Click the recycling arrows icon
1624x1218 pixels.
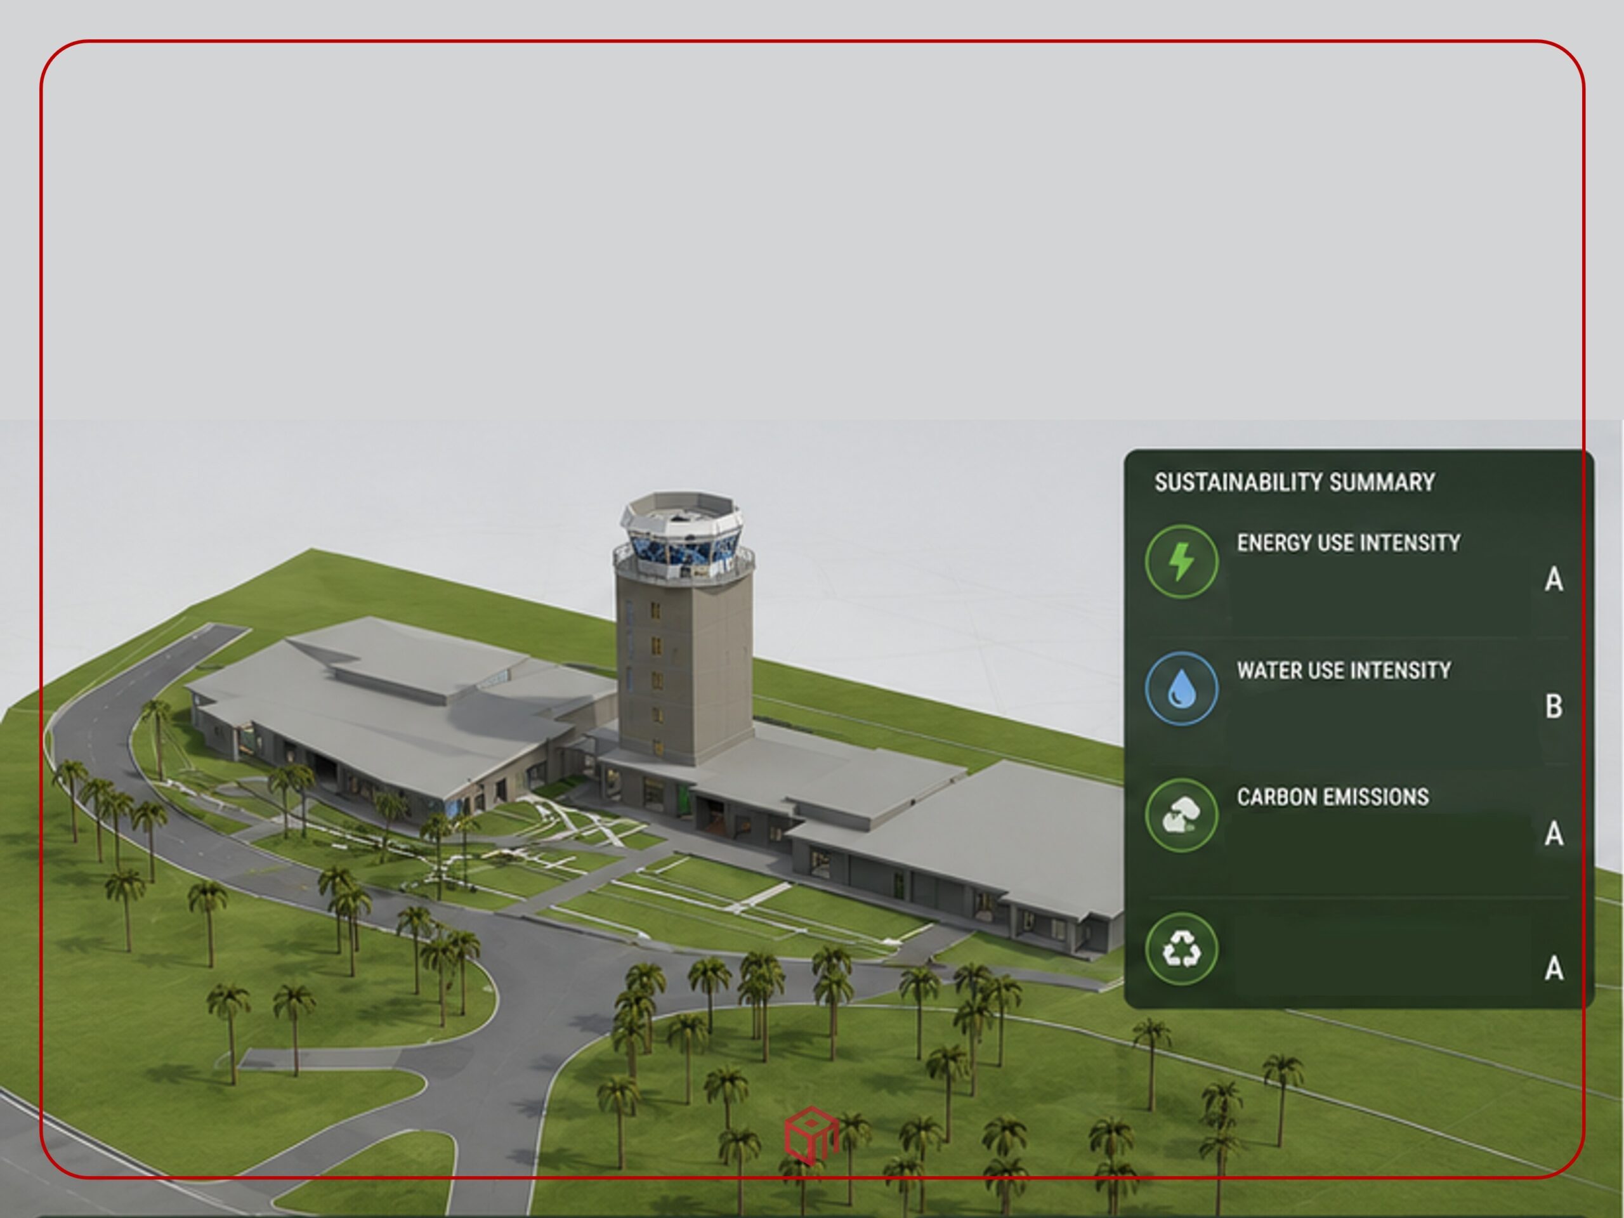pos(1181,948)
